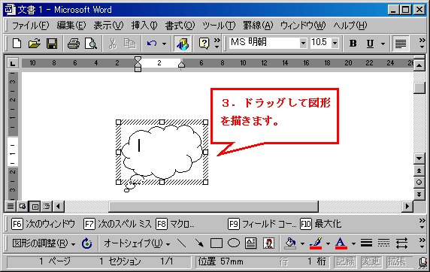
Task: Open the 10.5 font size dropdown
Action: point(335,43)
